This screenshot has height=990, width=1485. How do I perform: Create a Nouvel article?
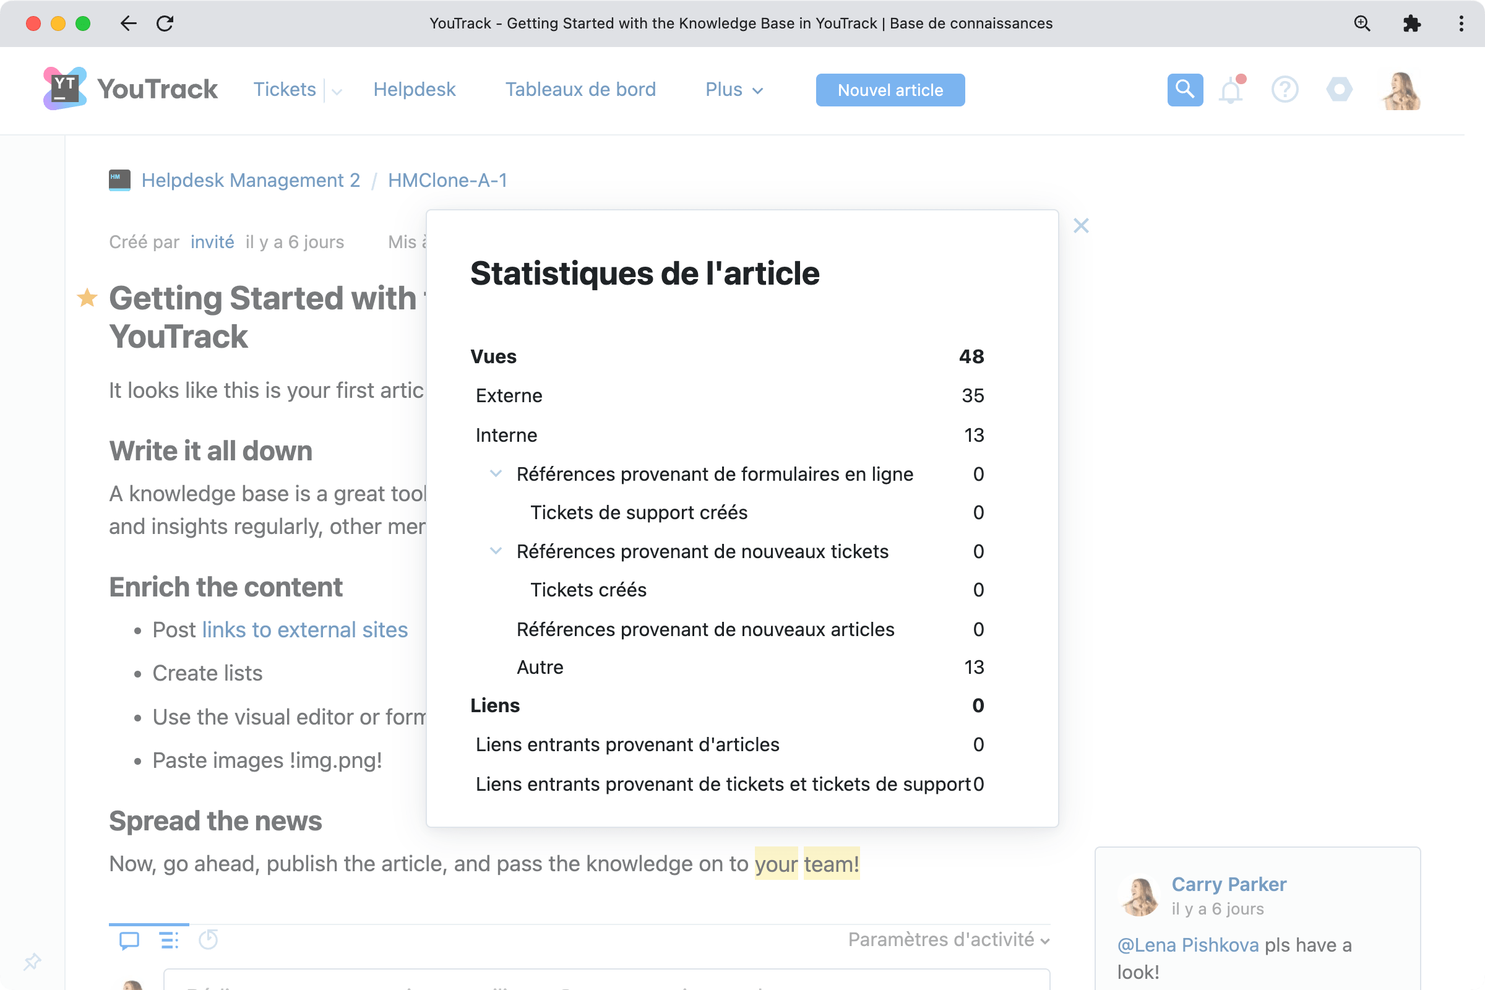pos(890,90)
